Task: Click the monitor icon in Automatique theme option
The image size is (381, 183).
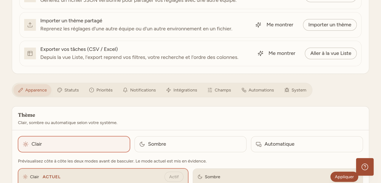Action: [259, 144]
